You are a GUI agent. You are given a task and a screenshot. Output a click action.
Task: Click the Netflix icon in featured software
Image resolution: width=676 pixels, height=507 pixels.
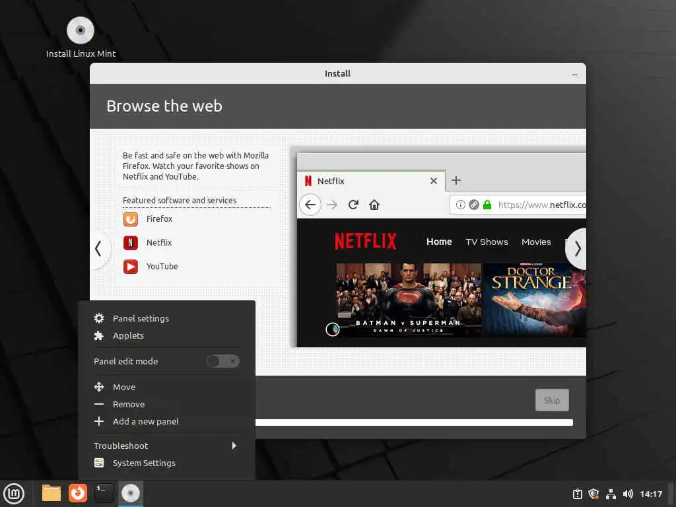tap(131, 243)
